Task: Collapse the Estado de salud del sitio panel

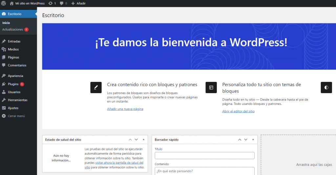Action: point(144,139)
